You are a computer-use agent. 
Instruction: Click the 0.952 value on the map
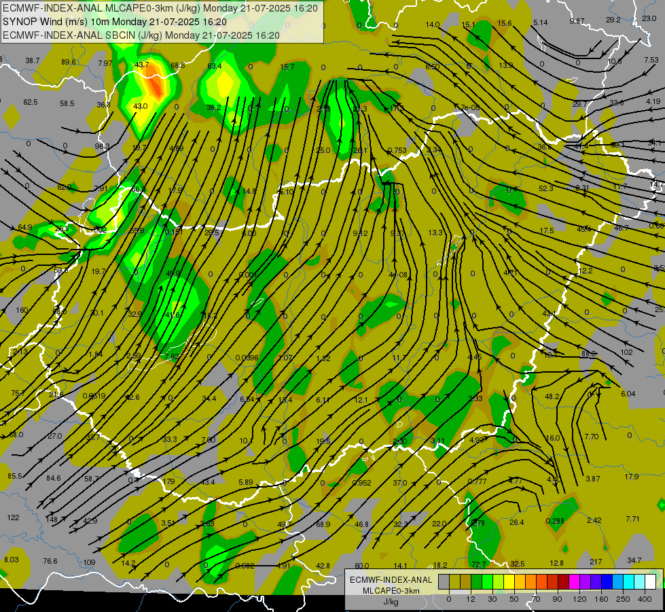pyautogui.click(x=362, y=483)
